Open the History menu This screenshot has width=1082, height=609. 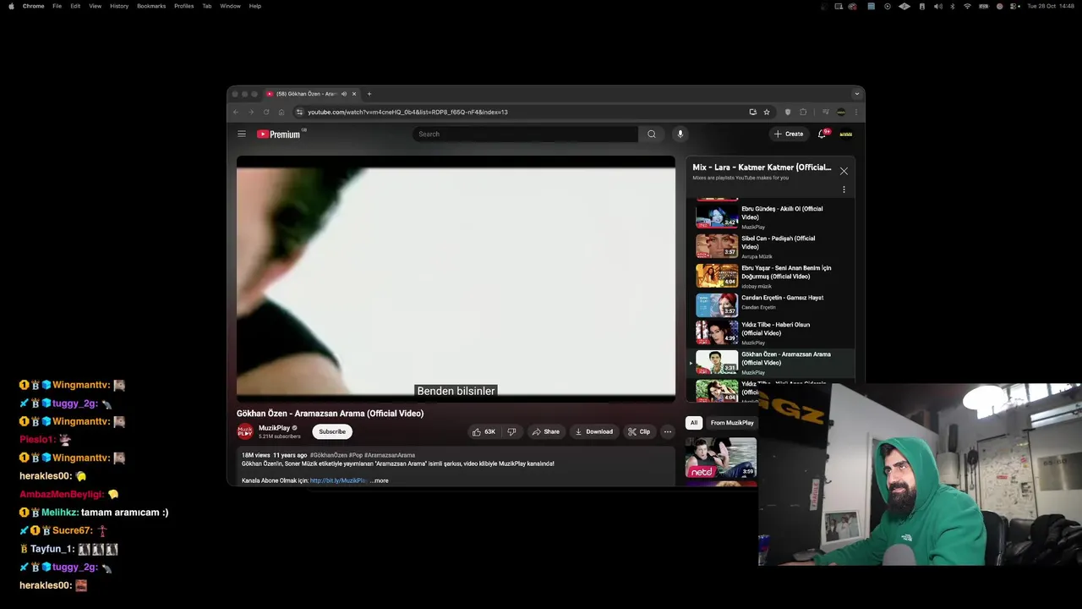point(119,6)
